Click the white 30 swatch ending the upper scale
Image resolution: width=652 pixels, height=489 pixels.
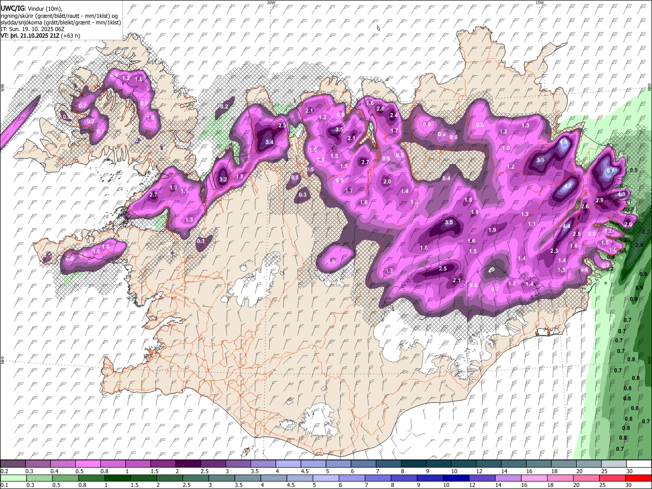click(638, 464)
